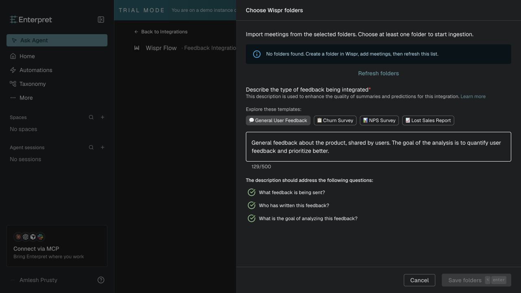Viewport: 521px width, 293px height.
Task: Open Ask Agent
Action: (x=57, y=40)
